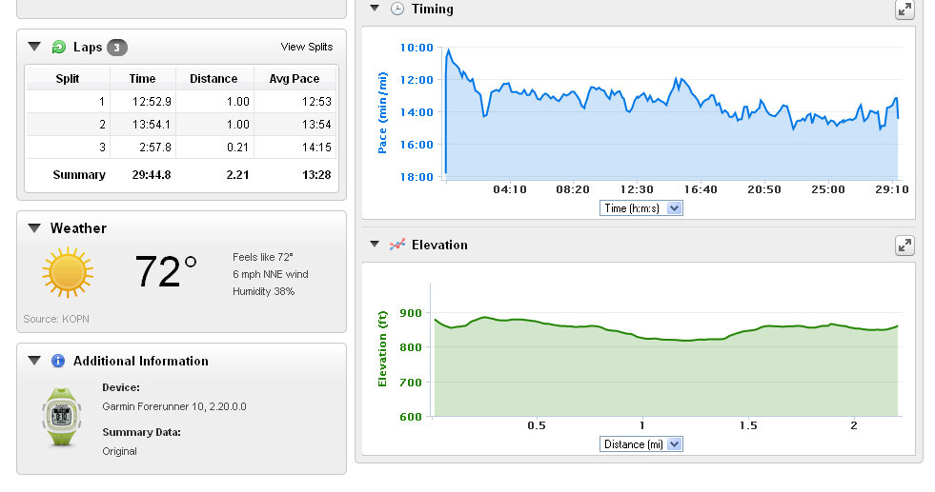This screenshot has height=492, width=935.
Task: Click the laps count badge showing 3
Action: [116, 48]
